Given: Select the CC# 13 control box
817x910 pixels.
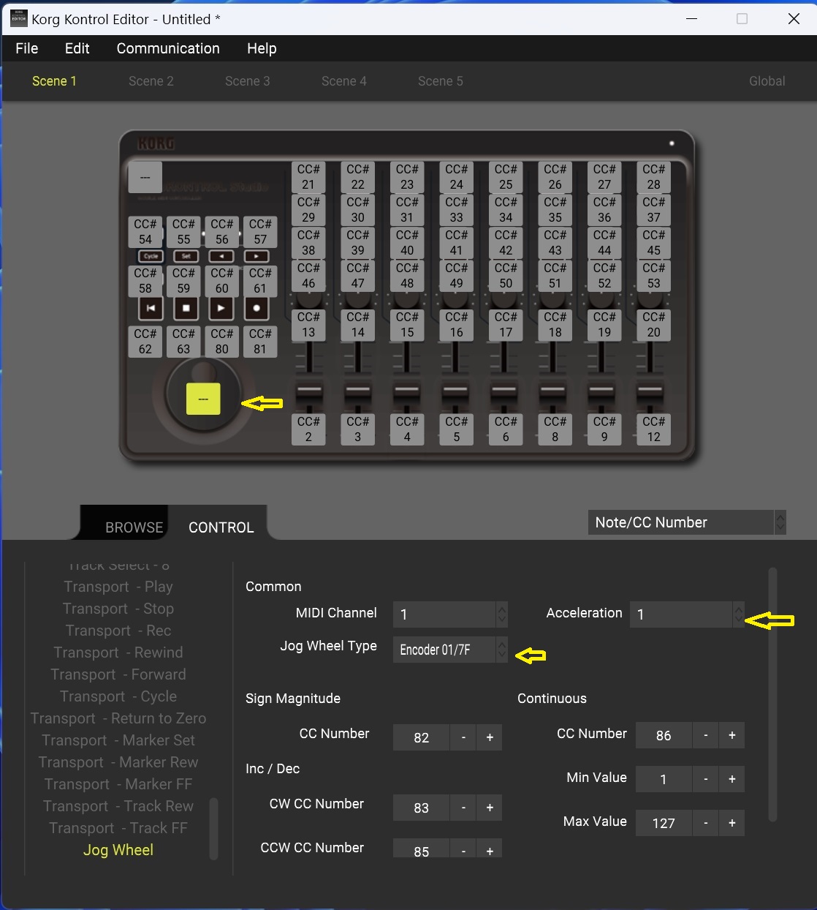Looking at the screenshot, I should (308, 325).
